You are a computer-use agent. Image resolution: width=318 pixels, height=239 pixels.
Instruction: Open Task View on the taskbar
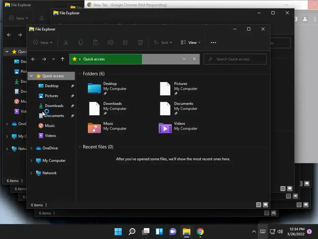tap(145, 232)
